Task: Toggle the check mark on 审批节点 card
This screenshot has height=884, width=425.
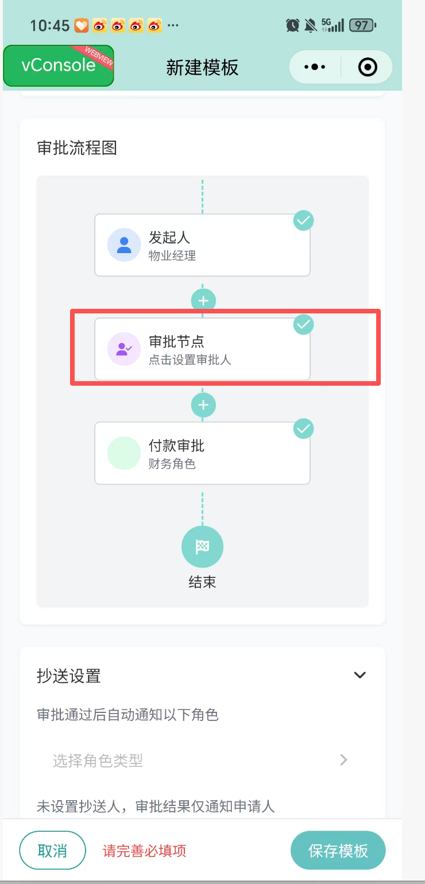Action: (x=303, y=325)
